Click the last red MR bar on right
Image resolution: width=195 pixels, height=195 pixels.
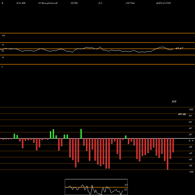point(173,145)
